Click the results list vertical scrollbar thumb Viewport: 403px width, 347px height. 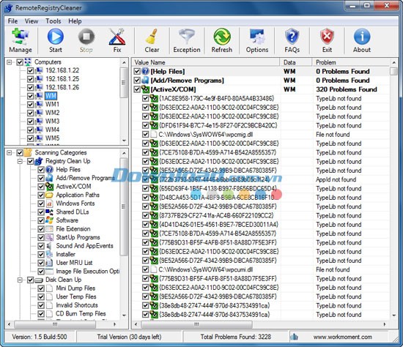pyautogui.click(x=393, y=71)
